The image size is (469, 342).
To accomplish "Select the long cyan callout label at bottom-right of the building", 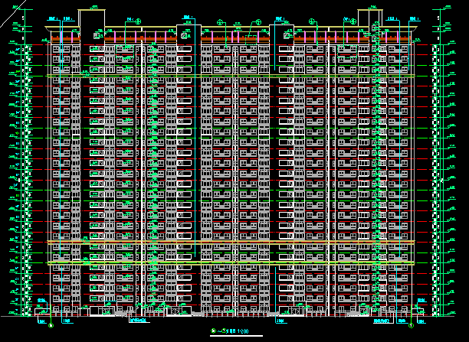I will (x=383, y=321).
